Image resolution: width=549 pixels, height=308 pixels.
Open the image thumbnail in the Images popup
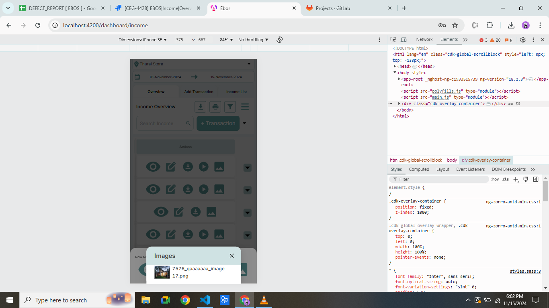point(162,272)
